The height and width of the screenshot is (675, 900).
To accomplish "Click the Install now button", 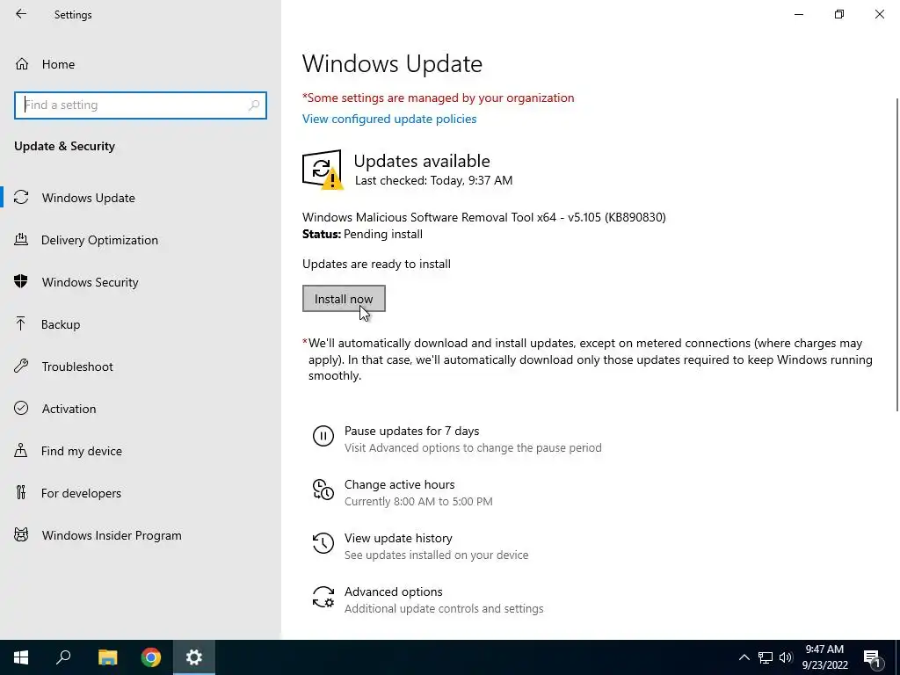I will click(x=344, y=299).
